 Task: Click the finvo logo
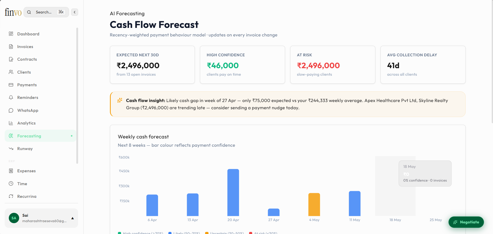(13, 12)
